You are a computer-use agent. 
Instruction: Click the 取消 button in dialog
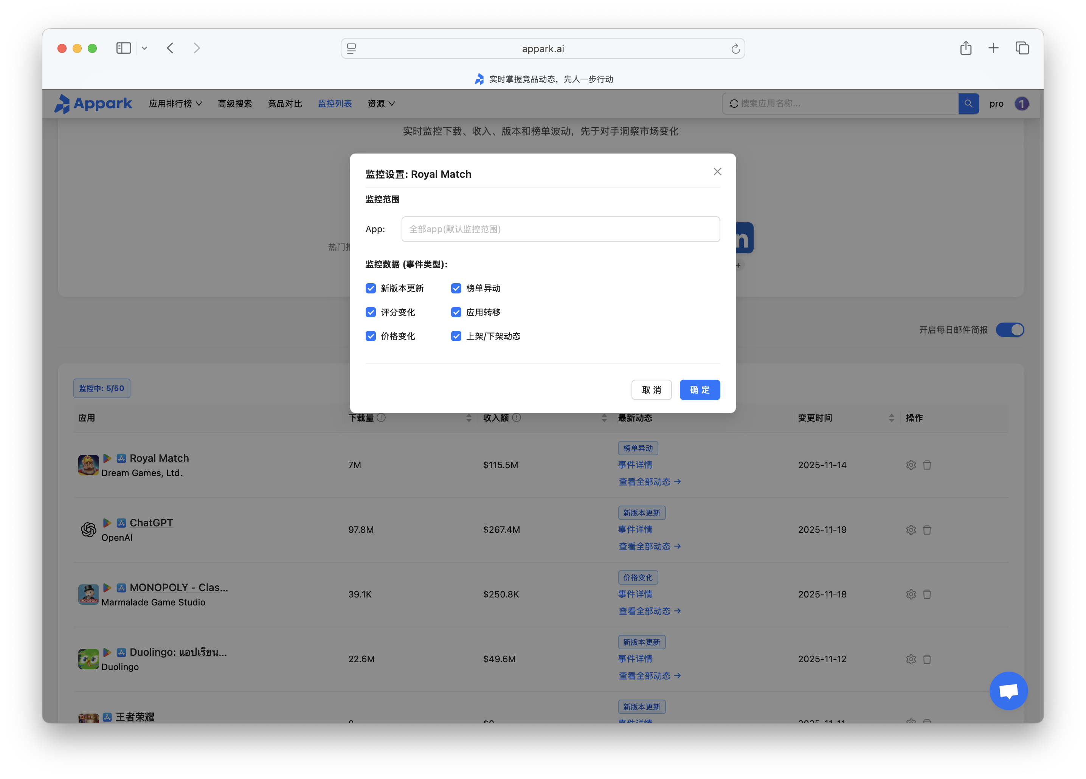651,390
